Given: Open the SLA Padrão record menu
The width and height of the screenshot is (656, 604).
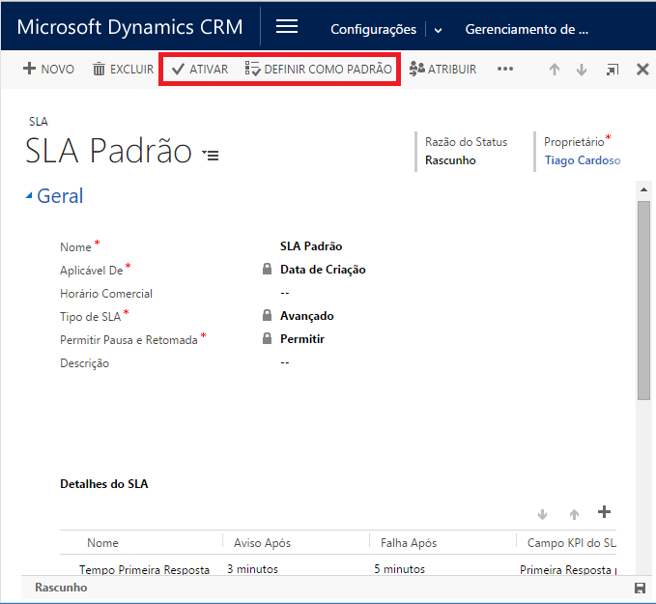Looking at the screenshot, I should pyautogui.click(x=211, y=155).
